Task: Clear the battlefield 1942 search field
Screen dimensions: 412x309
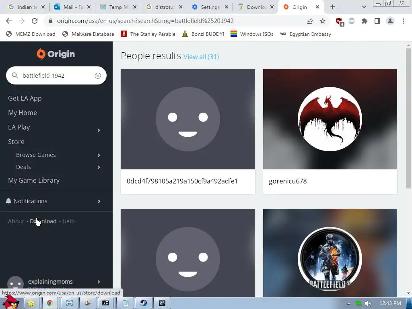Action: [98, 76]
